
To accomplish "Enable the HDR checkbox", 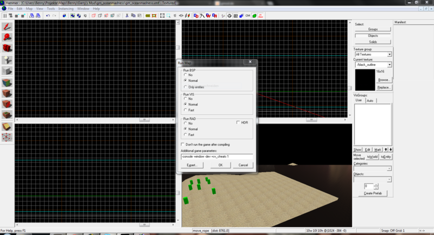I will tap(238, 122).
